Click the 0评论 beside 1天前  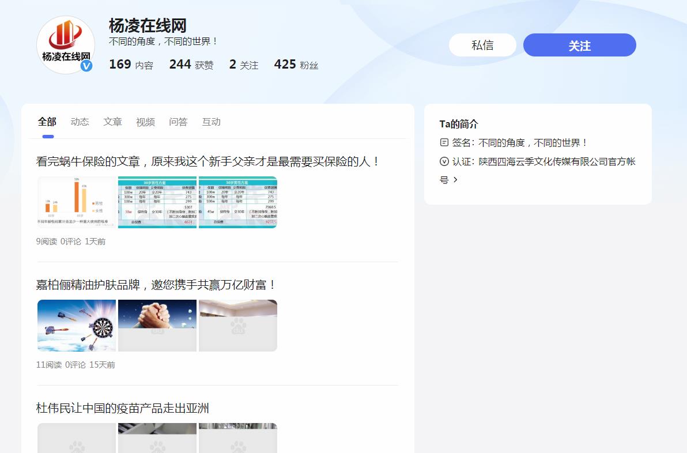[70, 241]
